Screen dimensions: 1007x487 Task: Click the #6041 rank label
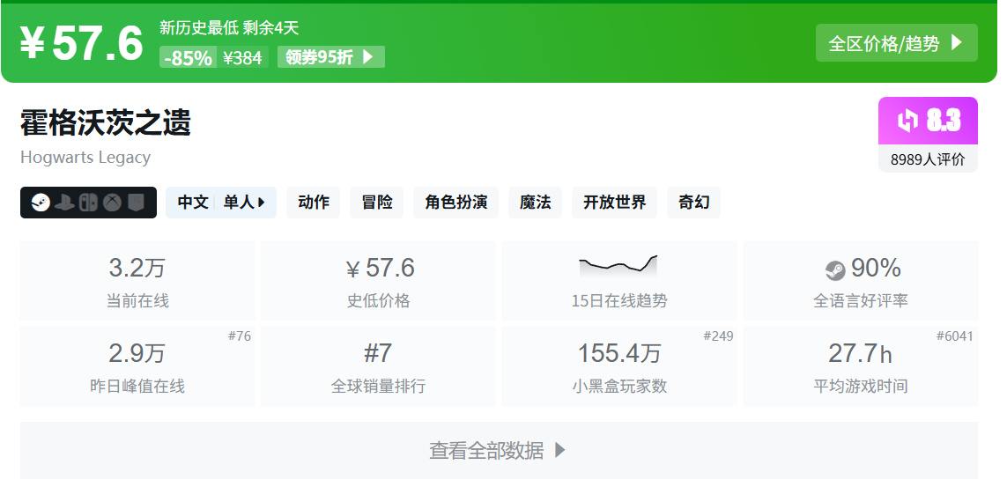(955, 336)
